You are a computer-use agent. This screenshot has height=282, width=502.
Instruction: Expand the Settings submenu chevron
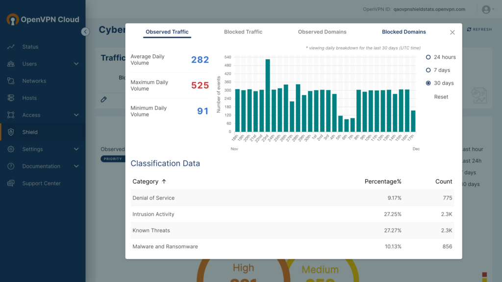(76, 149)
